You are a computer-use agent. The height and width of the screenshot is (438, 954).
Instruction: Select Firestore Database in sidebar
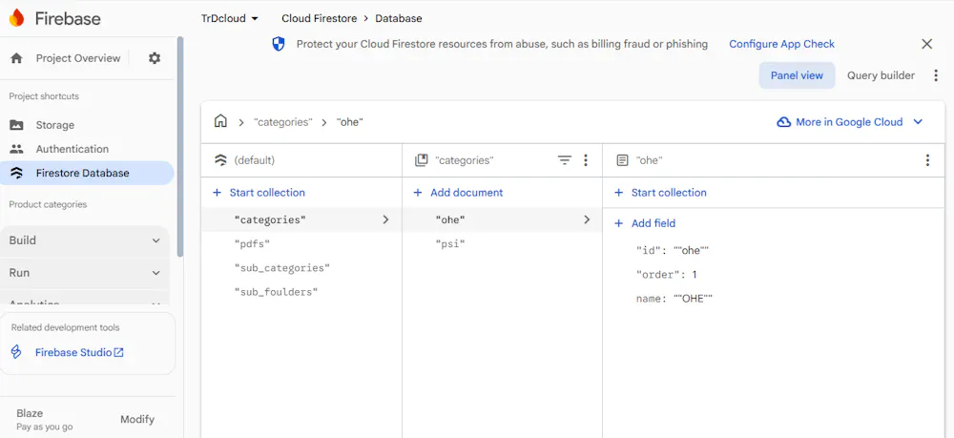point(87,173)
